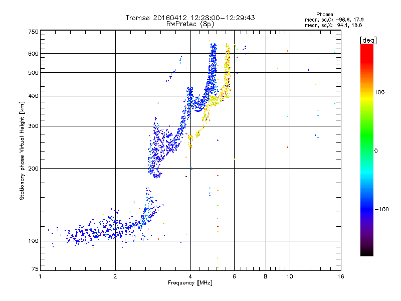Select the "mean, sd,X: 94.1, 18.8" line

tap(333, 25)
